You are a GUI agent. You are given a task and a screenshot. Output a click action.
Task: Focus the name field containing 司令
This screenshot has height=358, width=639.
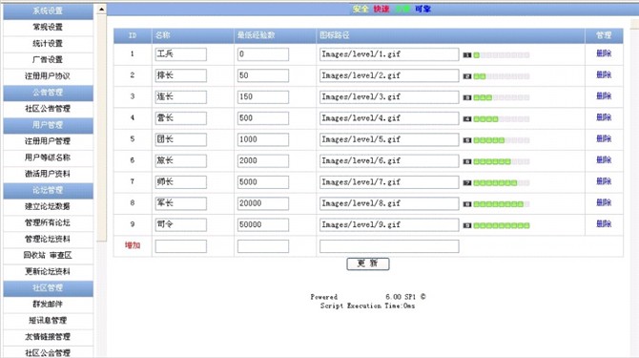pyautogui.click(x=181, y=224)
